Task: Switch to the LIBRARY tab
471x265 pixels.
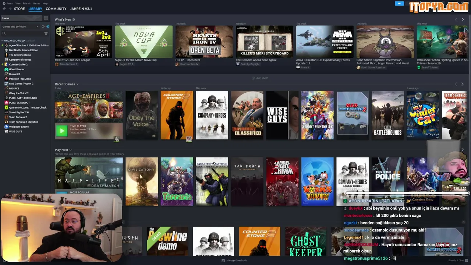Action: click(x=35, y=8)
